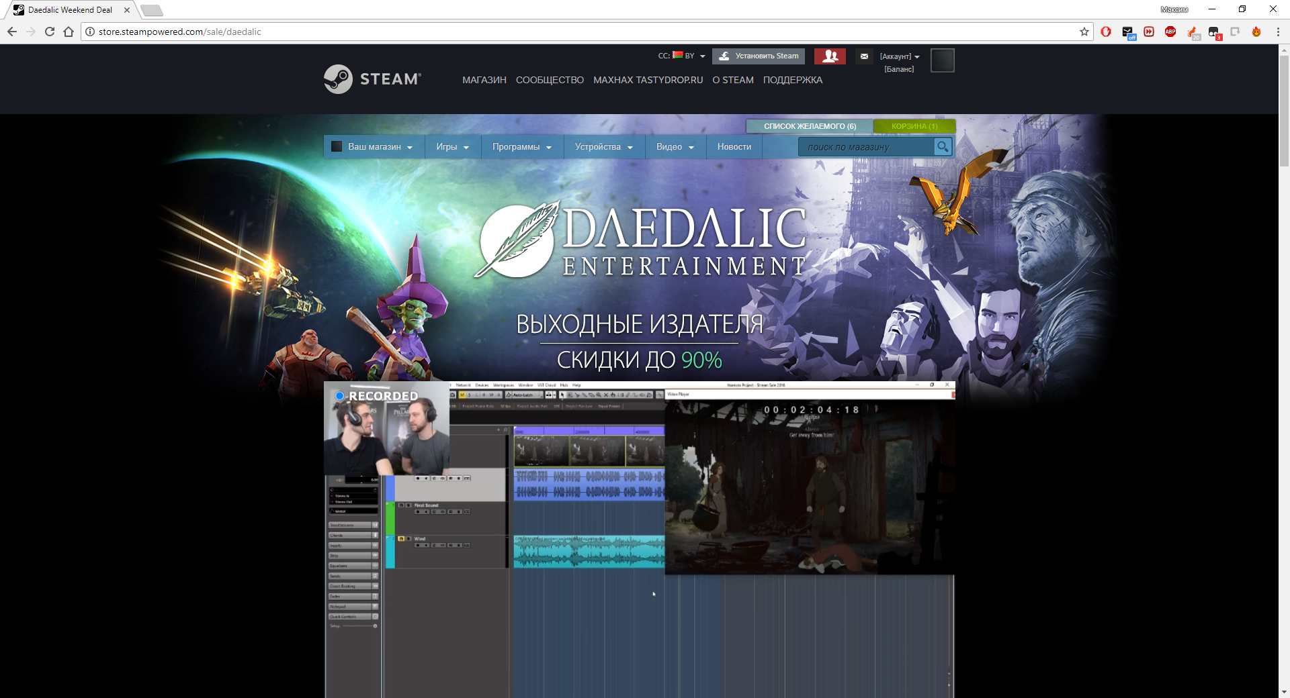Expand the Ваш магазин dropdown
Viewport: 1290px width, 698px height.
click(374, 147)
